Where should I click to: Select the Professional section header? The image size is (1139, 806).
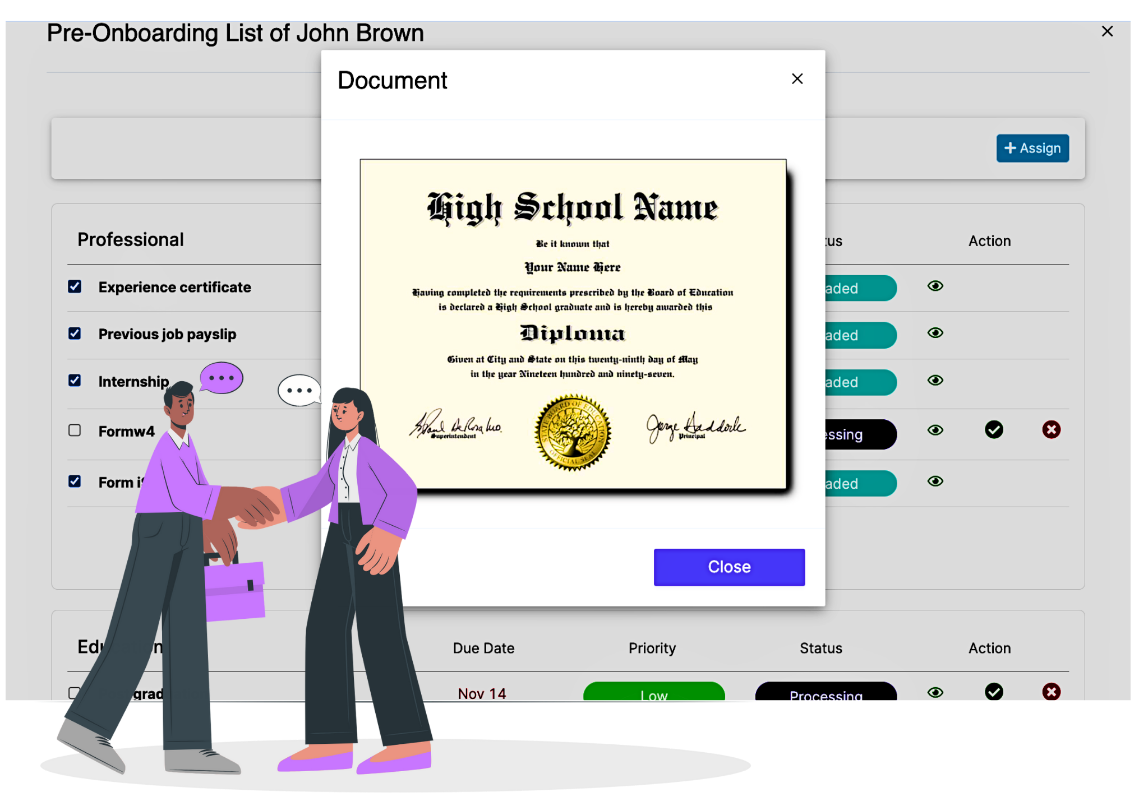(x=132, y=240)
